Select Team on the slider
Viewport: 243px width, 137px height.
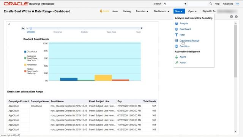pos(139,32)
